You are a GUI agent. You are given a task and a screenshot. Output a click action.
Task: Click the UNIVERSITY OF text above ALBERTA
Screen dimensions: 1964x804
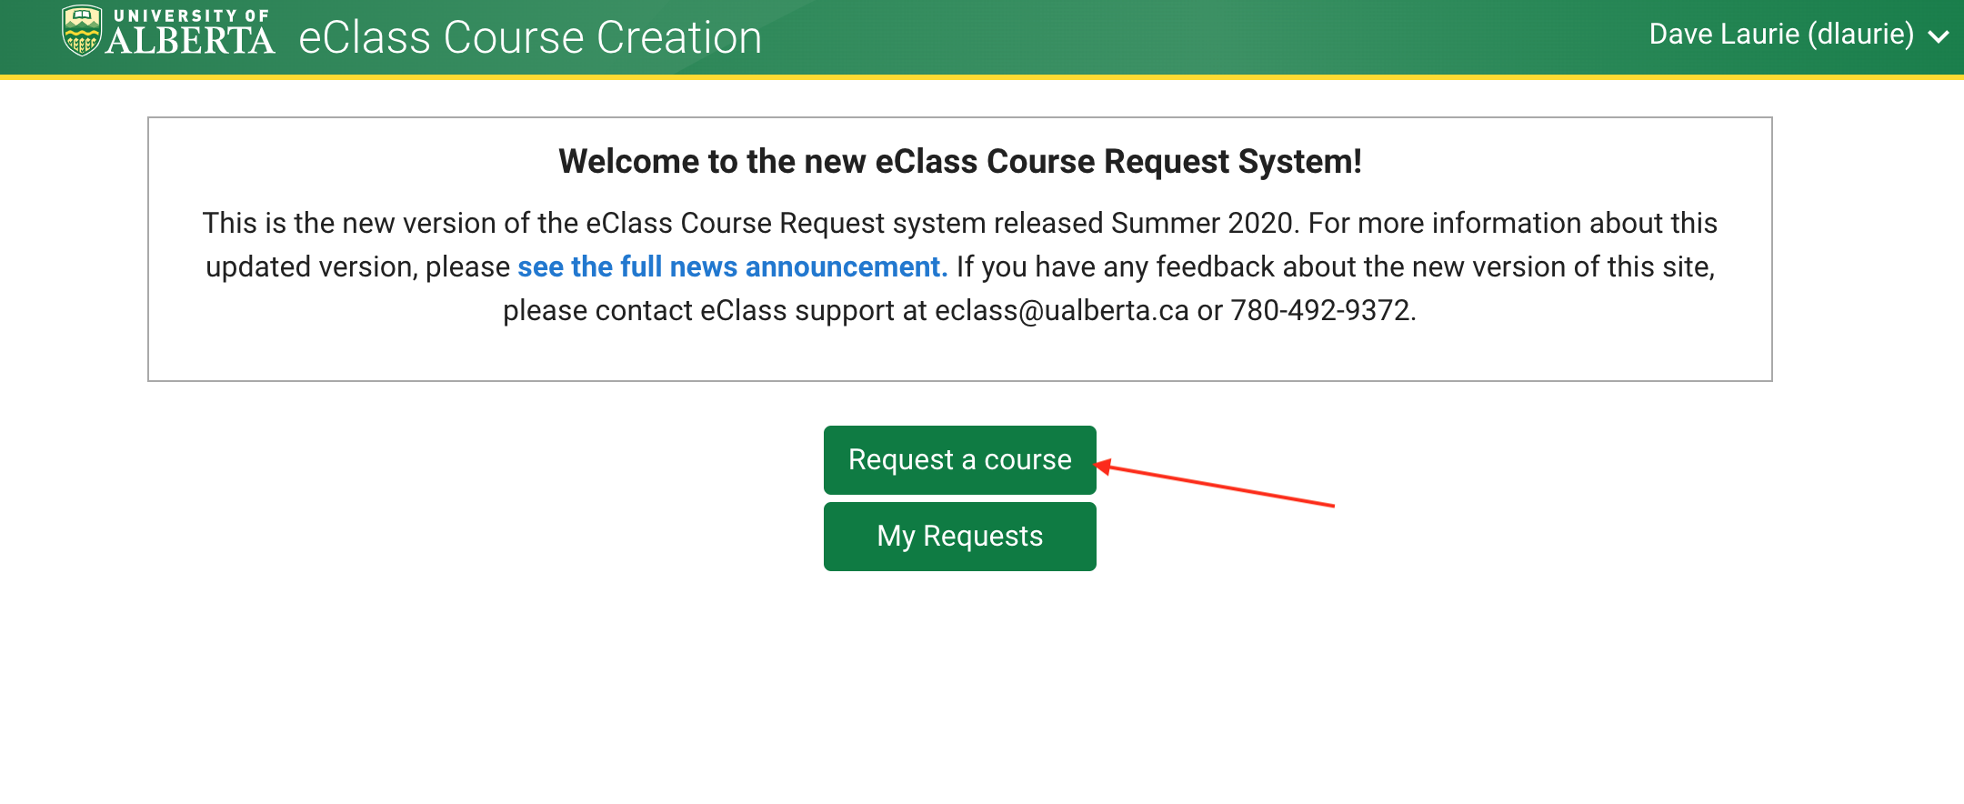click(x=191, y=15)
